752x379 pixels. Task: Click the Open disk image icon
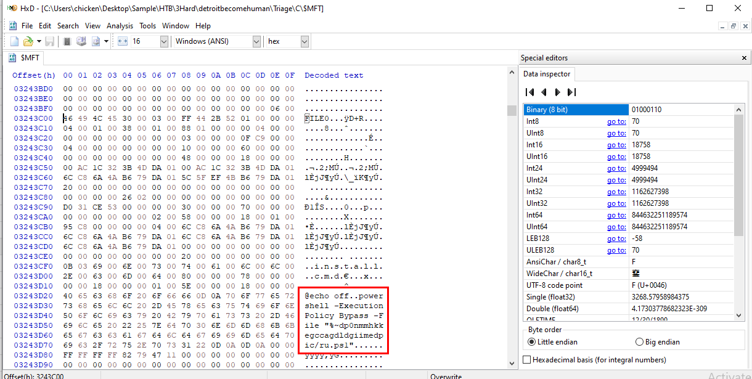pyautogui.click(x=96, y=41)
